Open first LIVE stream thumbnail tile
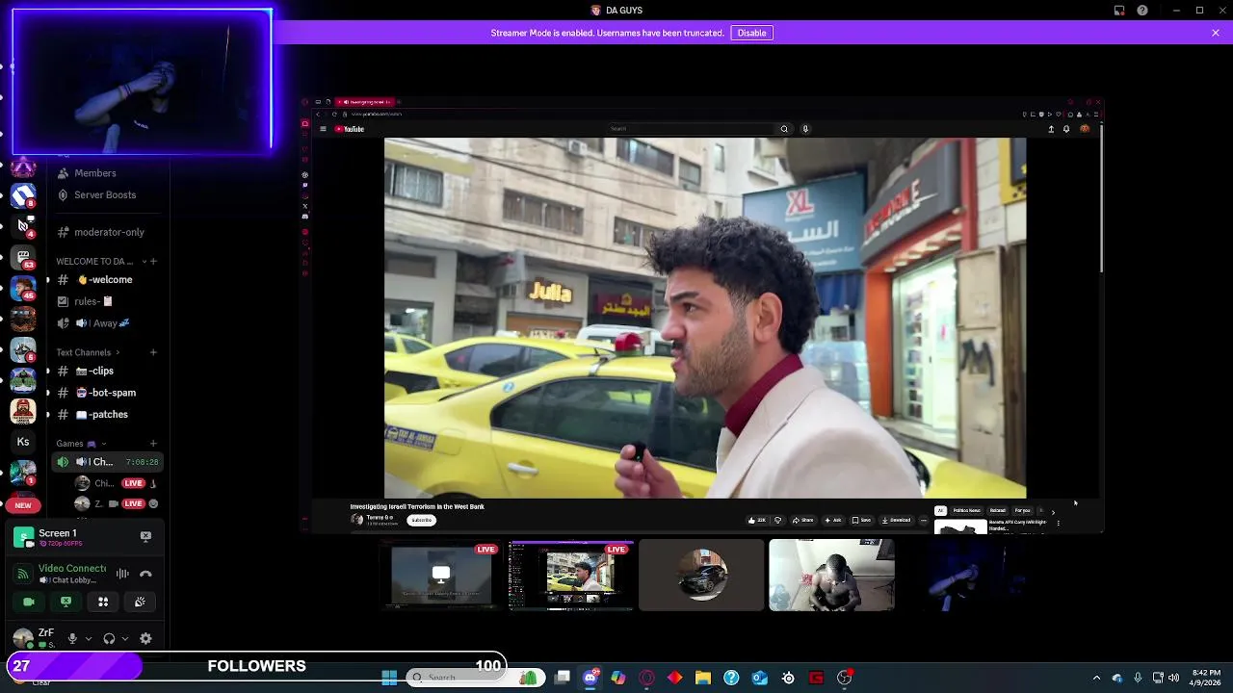The height and width of the screenshot is (693, 1233). tap(441, 575)
